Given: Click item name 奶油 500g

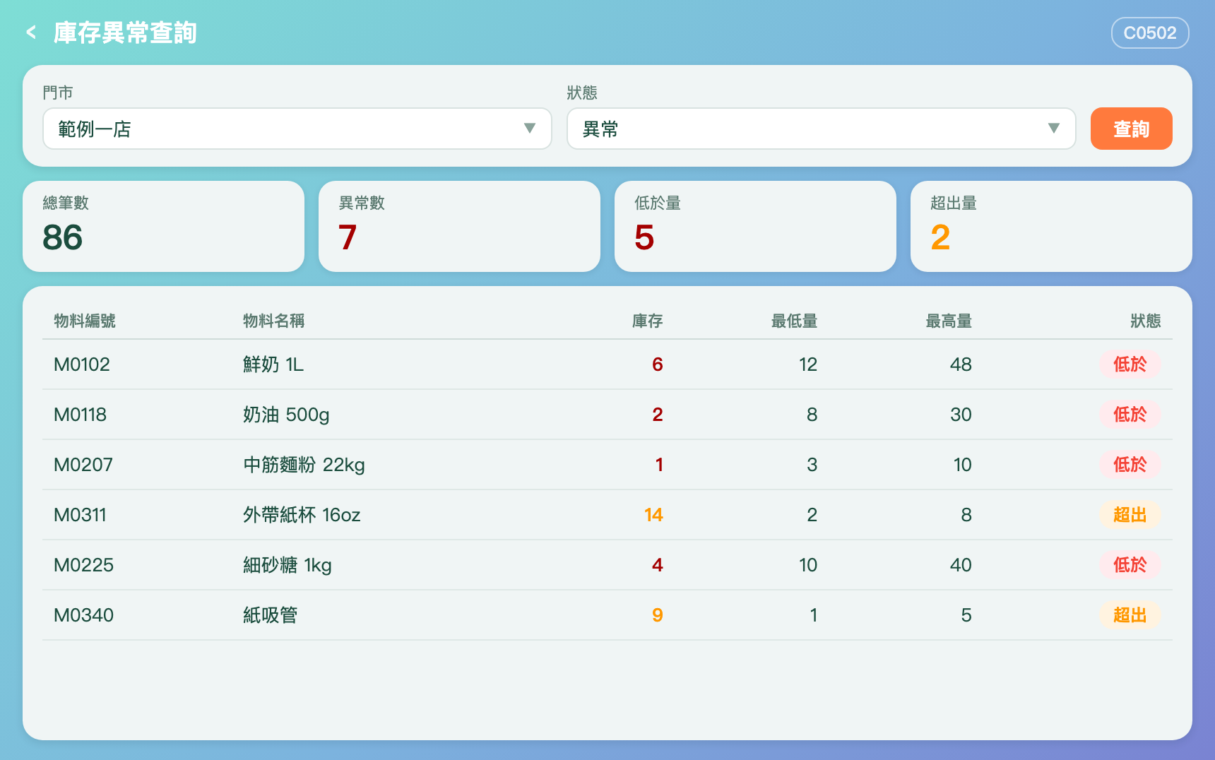Looking at the screenshot, I should [x=286, y=415].
